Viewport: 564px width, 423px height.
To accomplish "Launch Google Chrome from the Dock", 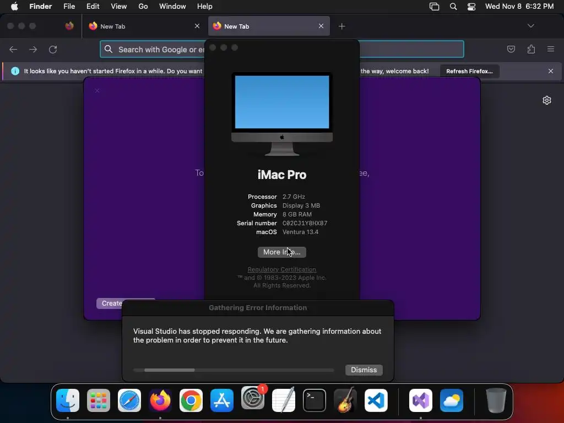I will click(191, 400).
